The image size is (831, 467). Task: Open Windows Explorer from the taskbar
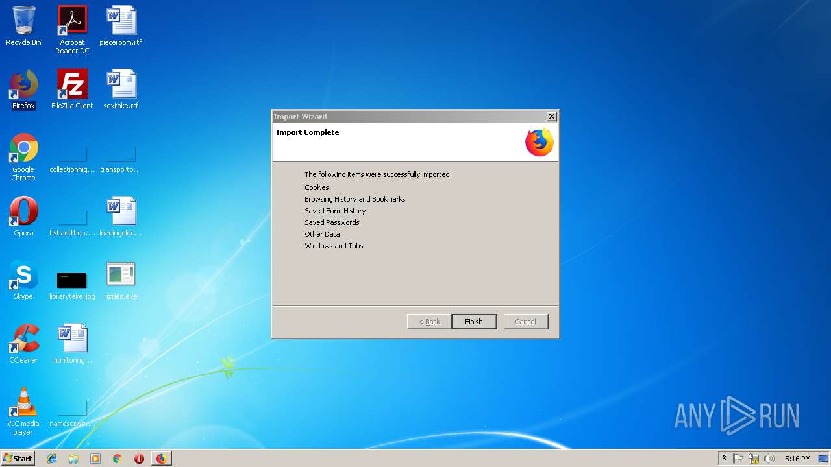point(73,459)
